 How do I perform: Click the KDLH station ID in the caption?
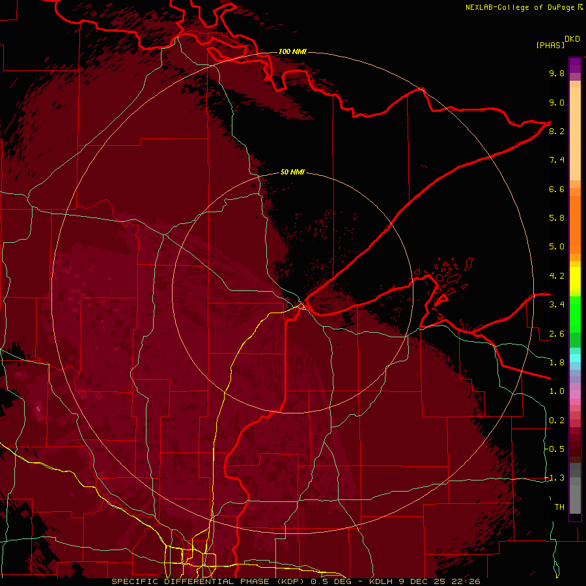381,581
